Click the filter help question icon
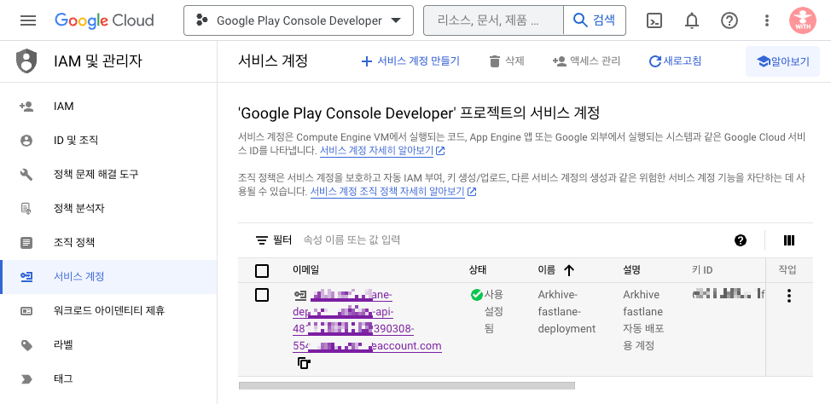The image size is (831, 404). pos(741,240)
